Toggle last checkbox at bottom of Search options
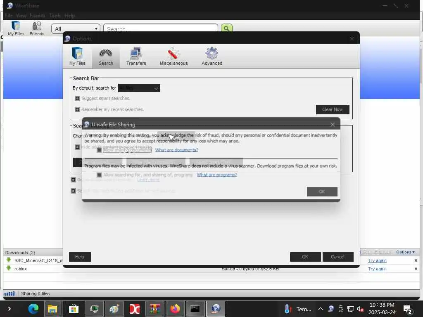This screenshot has height=317, width=423. click(74, 191)
